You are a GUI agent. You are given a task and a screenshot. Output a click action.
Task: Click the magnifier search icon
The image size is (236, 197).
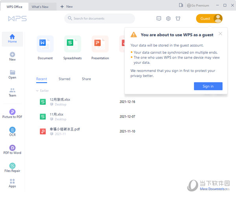[x=70, y=18]
